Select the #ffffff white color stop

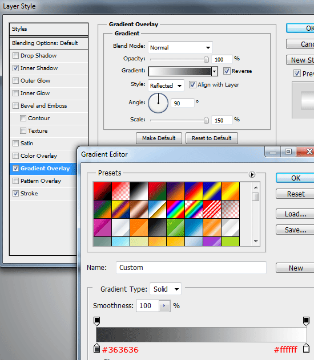pyautogui.click(x=306, y=348)
